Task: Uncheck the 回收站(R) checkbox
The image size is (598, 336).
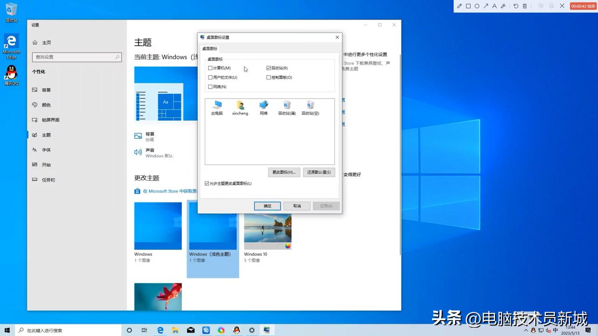Action: click(x=269, y=68)
